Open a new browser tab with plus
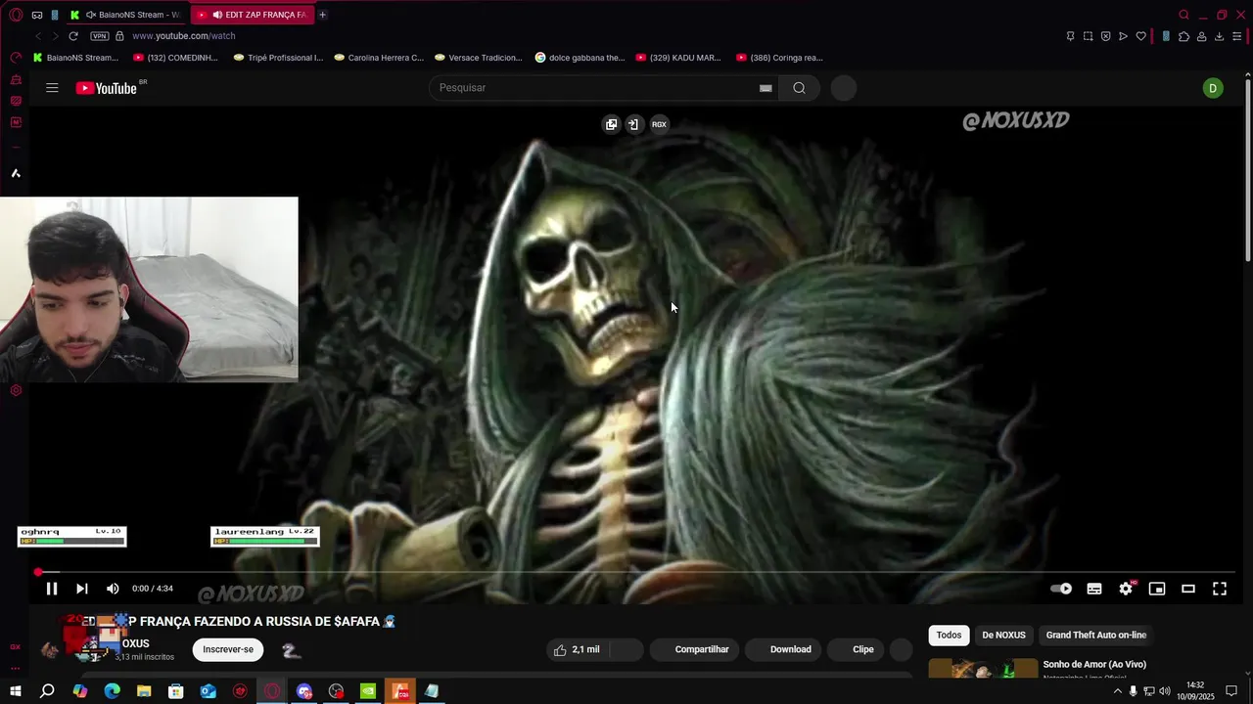The height and width of the screenshot is (704, 1253). 322,15
